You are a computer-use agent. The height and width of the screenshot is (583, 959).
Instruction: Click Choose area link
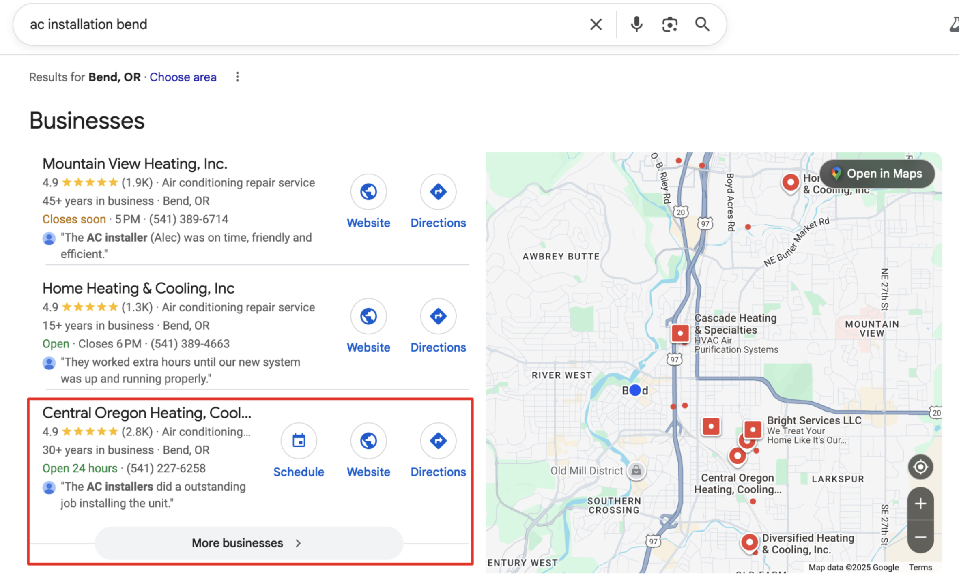(x=183, y=77)
